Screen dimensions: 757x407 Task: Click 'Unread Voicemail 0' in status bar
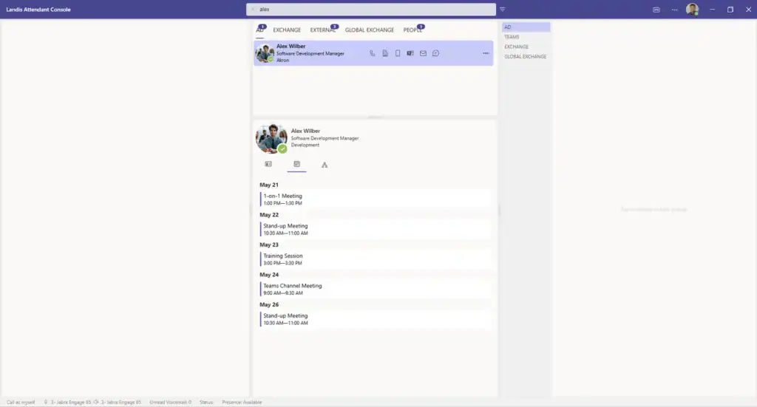pyautogui.click(x=171, y=402)
